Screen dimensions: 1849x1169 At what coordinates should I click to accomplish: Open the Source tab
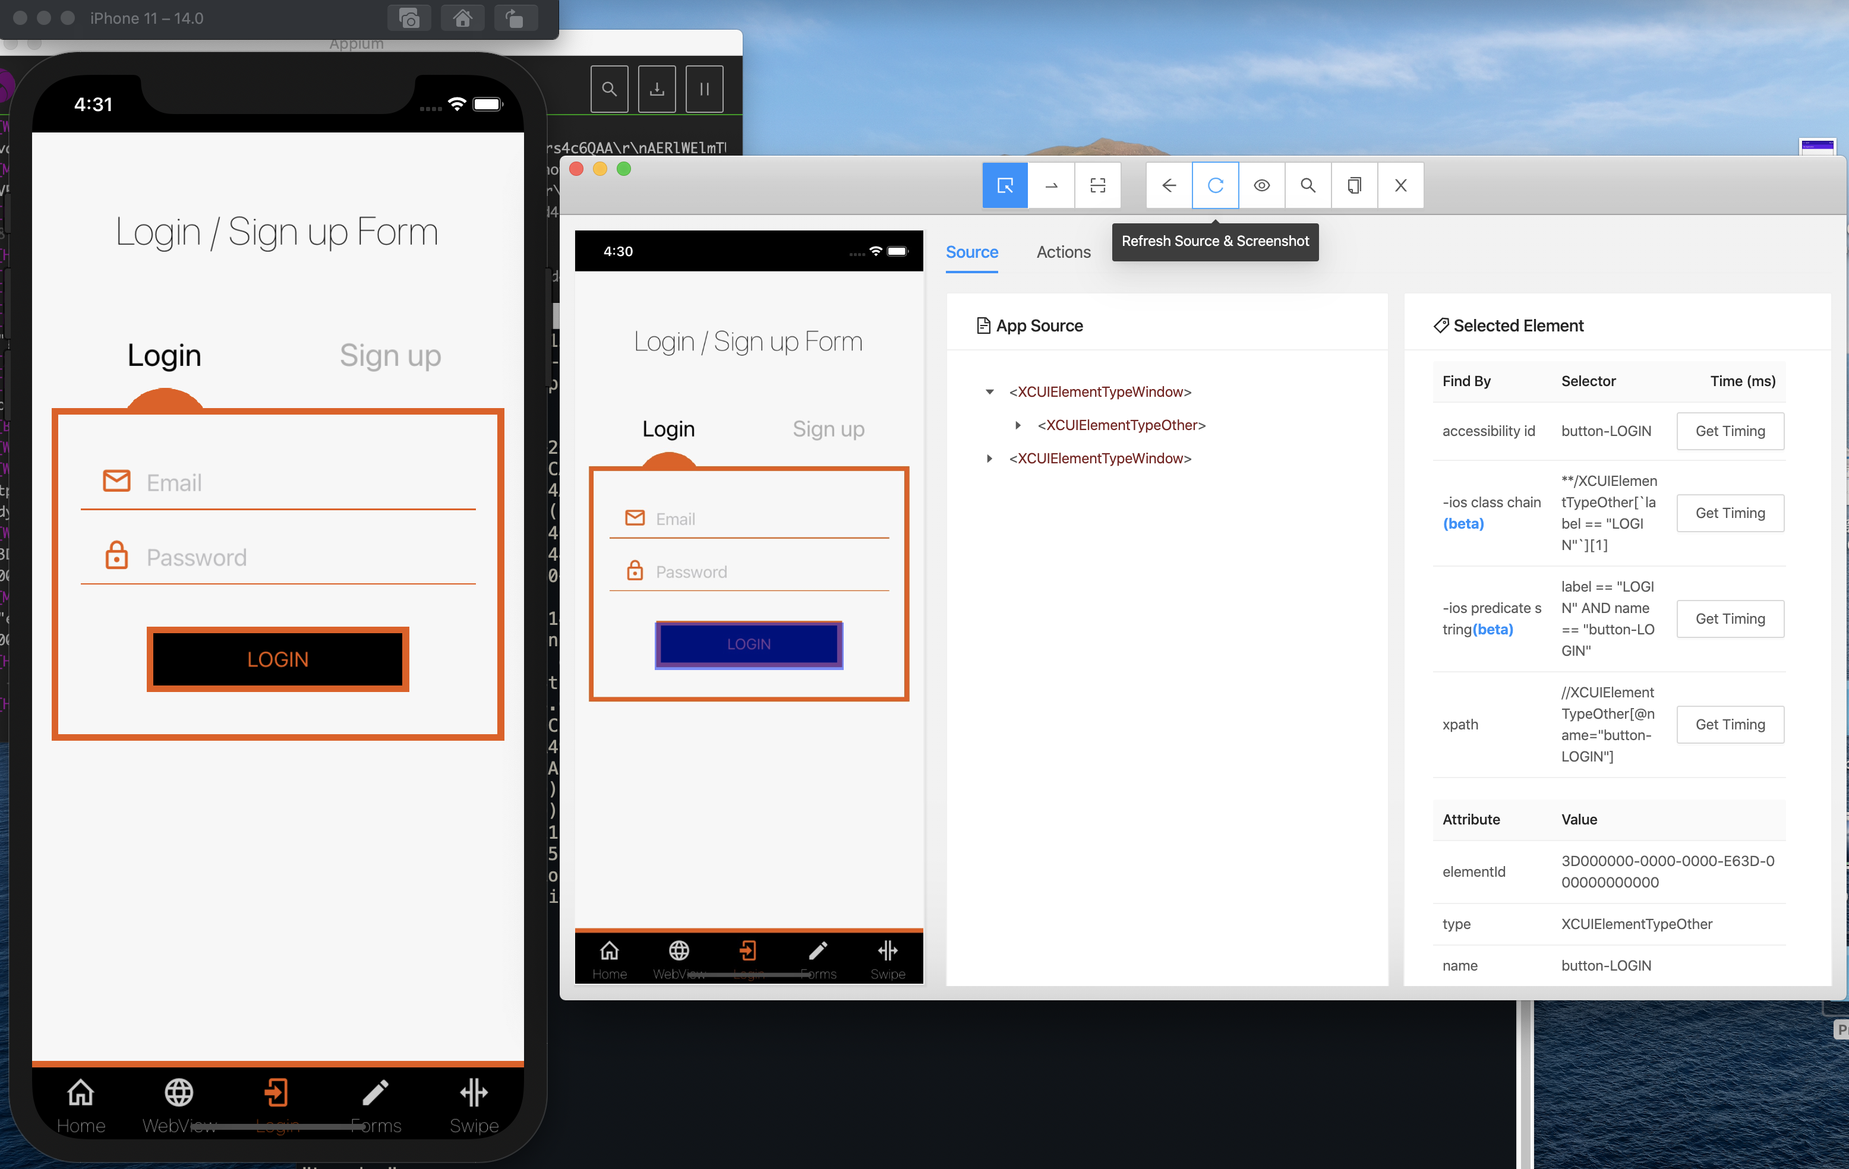pyautogui.click(x=971, y=252)
